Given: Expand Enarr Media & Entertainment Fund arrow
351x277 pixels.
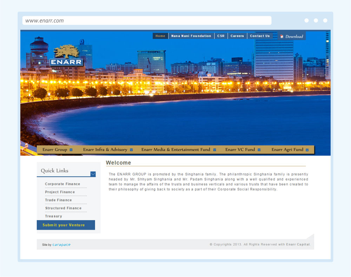Looking at the screenshot, I should click(x=214, y=150).
